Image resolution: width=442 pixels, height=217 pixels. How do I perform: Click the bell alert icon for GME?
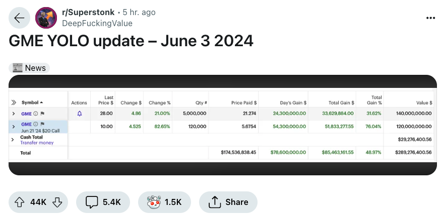[x=80, y=114]
